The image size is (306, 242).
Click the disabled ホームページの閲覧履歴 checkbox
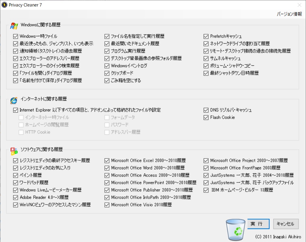click(21, 125)
